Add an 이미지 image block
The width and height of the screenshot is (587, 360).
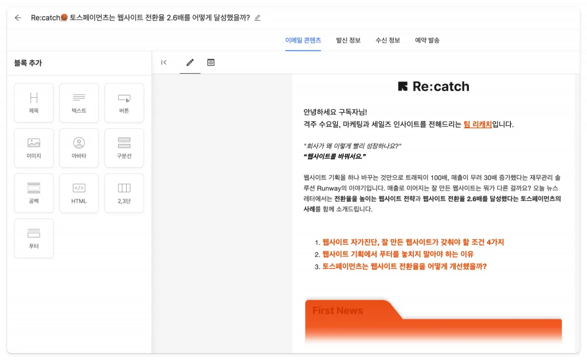pos(33,148)
